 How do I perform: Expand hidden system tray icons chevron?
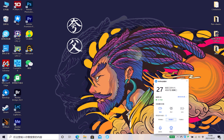[x=178, y=137]
